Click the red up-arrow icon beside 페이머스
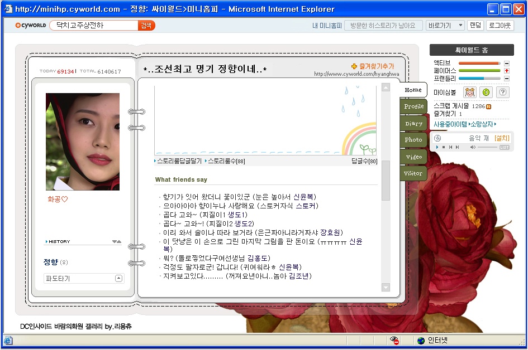This screenshot has height=350, width=528. tap(507, 71)
